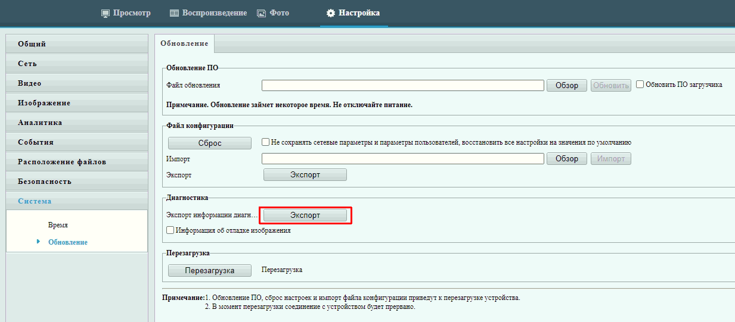The image size is (735, 322).
Task: Open the Просмотр live view tab
Action: [x=126, y=12]
